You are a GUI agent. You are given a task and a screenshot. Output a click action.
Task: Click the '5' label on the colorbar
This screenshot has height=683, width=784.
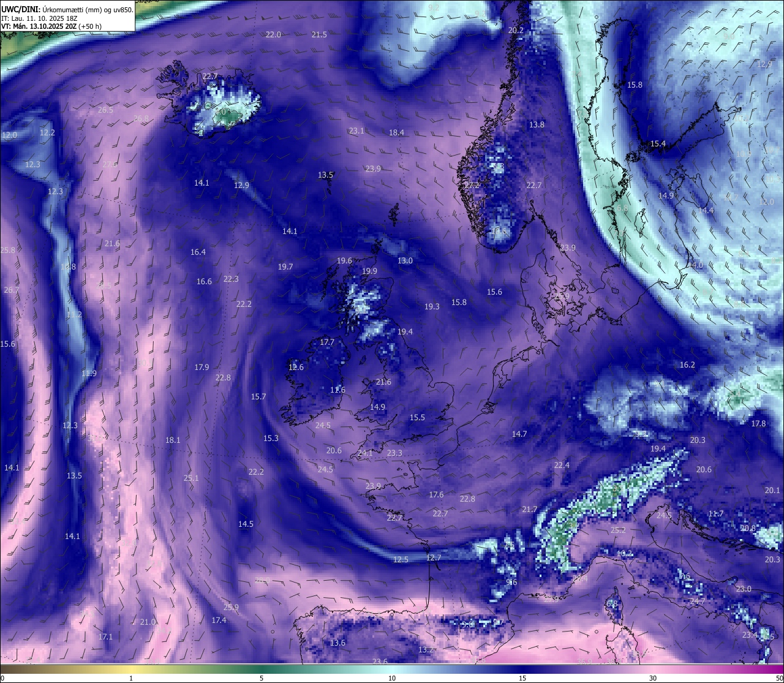262,678
